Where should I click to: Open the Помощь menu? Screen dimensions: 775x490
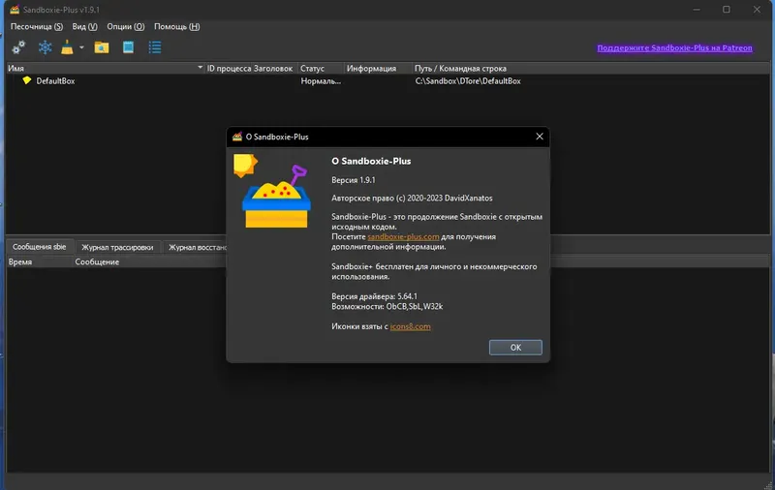point(176,27)
